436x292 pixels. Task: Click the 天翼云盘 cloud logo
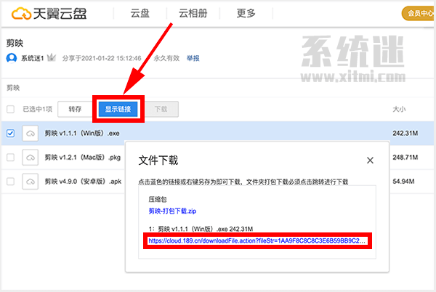pyautogui.click(x=49, y=13)
